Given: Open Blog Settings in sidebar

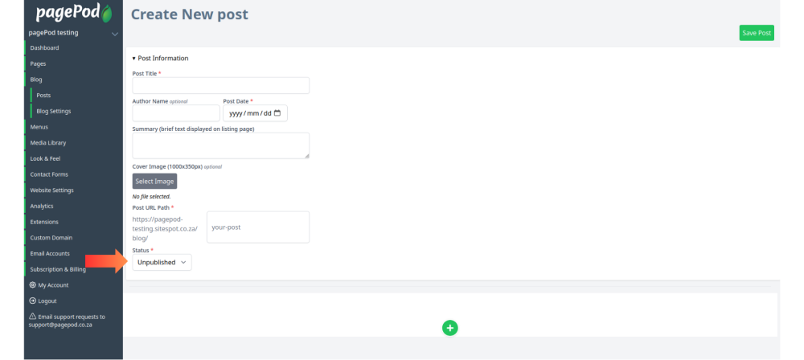Looking at the screenshot, I should (54, 111).
